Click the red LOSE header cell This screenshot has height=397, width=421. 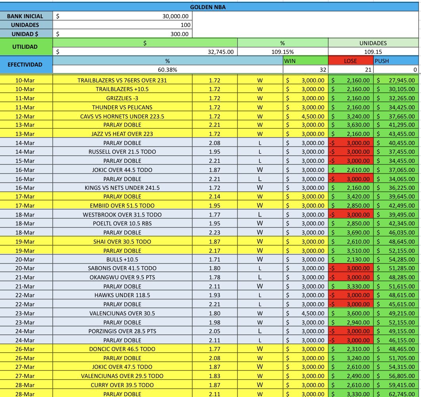[x=350, y=61]
